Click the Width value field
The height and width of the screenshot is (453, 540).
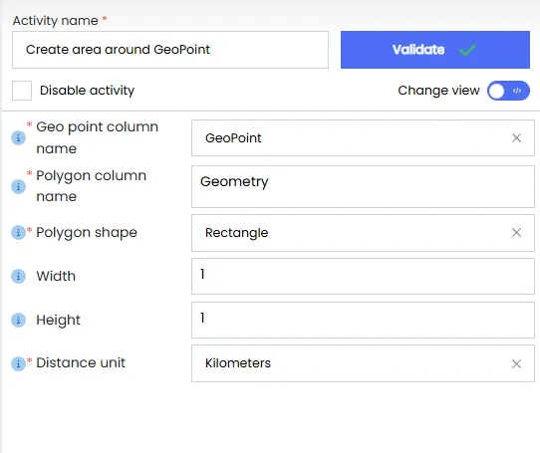[x=363, y=276]
